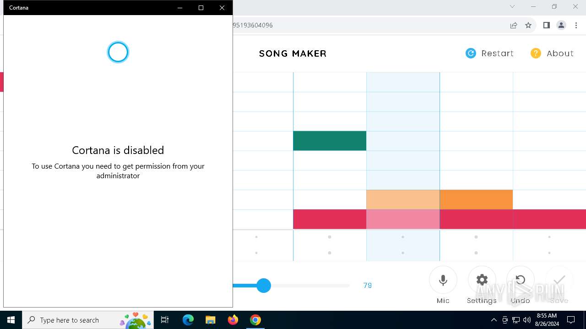Viewport: 586px width, 329px height.
Task: Launch Microsoft Edge from taskbar
Action: 188,320
